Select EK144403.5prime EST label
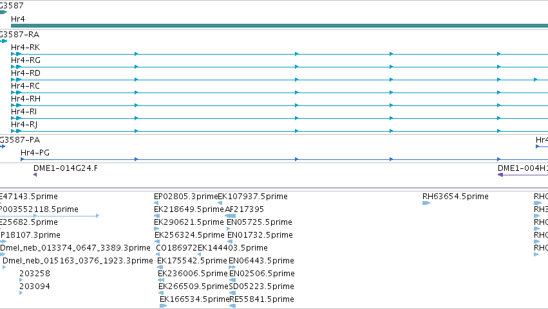The width and height of the screenshot is (548, 309). (x=232, y=249)
